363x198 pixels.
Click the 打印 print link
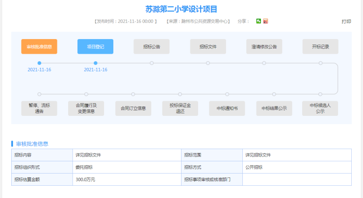[x=346, y=22]
